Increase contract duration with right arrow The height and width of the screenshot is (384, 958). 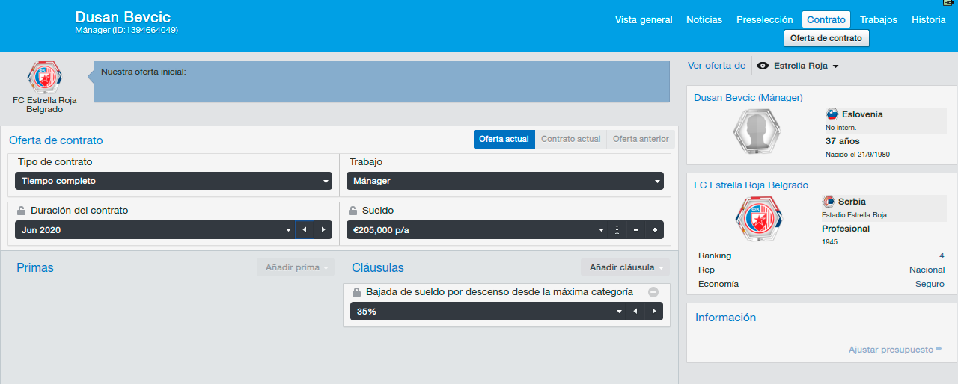tap(323, 230)
